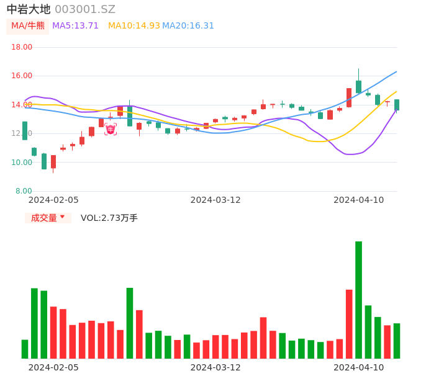Click the first green candlestick on the left
The image size is (426, 376).
coord(25,130)
